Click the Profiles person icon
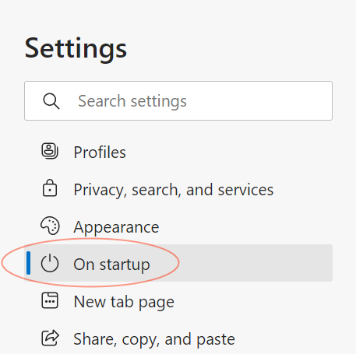Viewport: 356px width, 354px height. [x=50, y=151]
